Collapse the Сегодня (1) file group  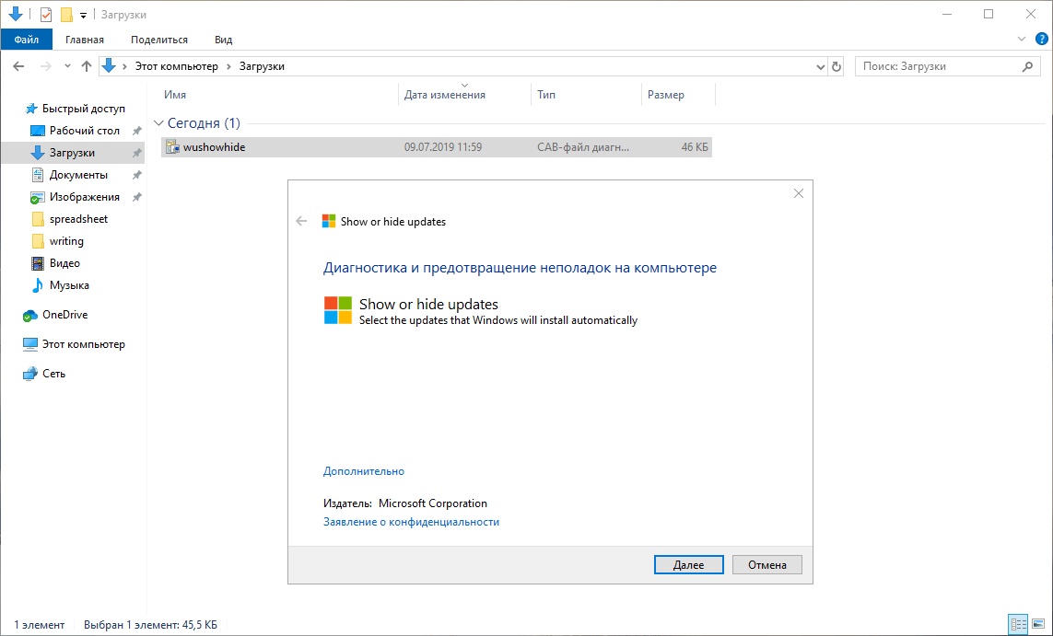tap(160, 121)
